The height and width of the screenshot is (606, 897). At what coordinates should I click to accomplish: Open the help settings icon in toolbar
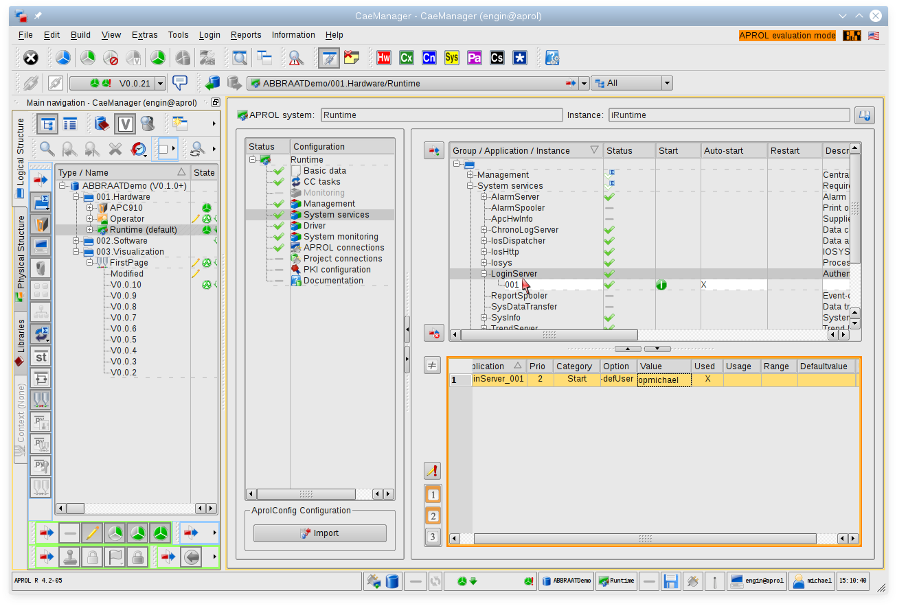click(552, 58)
